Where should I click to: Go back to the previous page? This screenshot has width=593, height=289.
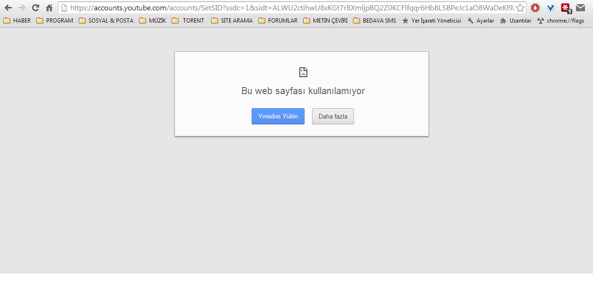[x=8, y=8]
